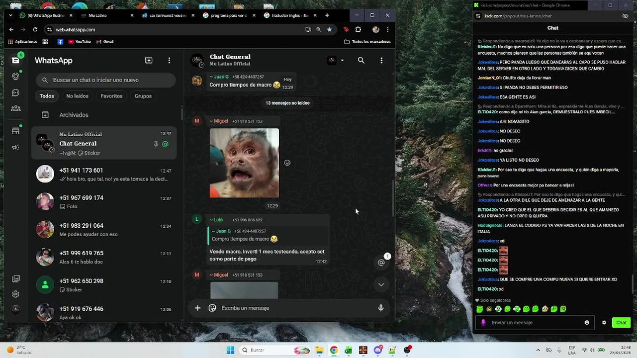The image size is (637, 358).
Task: Open WhatsApp Settings gear icon
Action: [15, 294]
